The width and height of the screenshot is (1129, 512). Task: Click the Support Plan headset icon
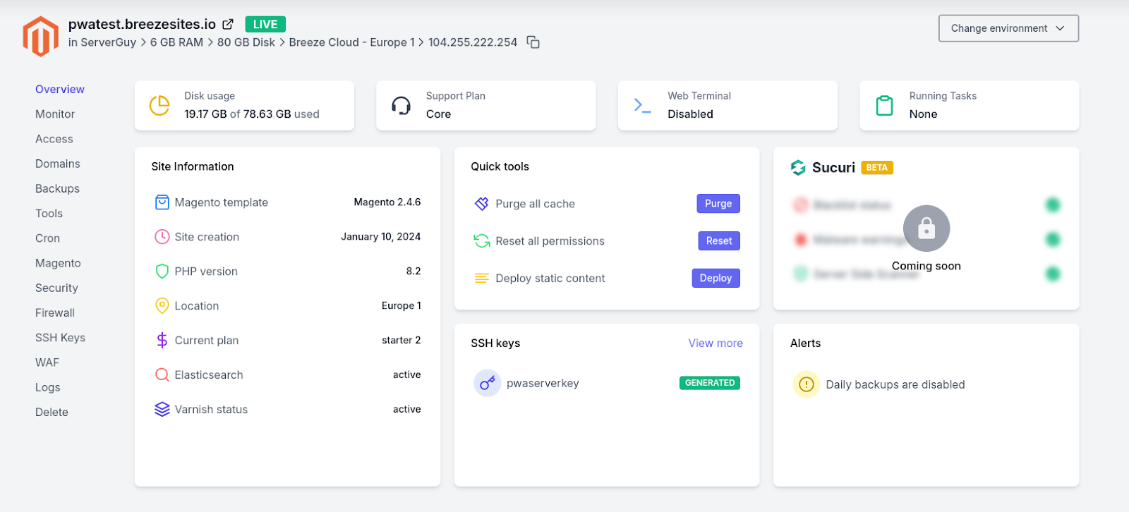[401, 106]
